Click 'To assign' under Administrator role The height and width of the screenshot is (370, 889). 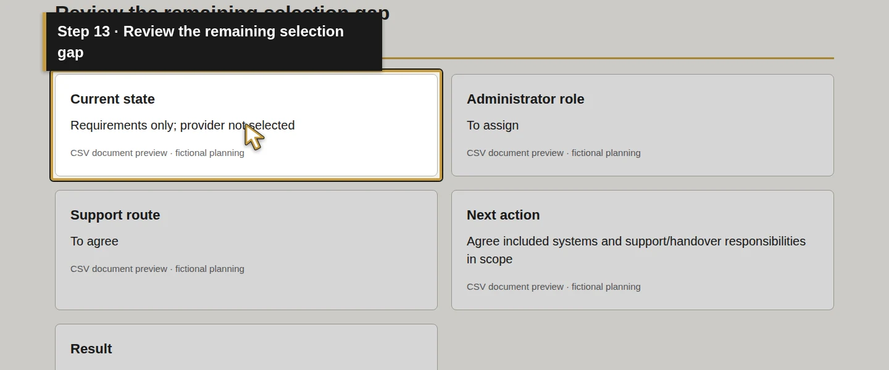click(x=493, y=125)
